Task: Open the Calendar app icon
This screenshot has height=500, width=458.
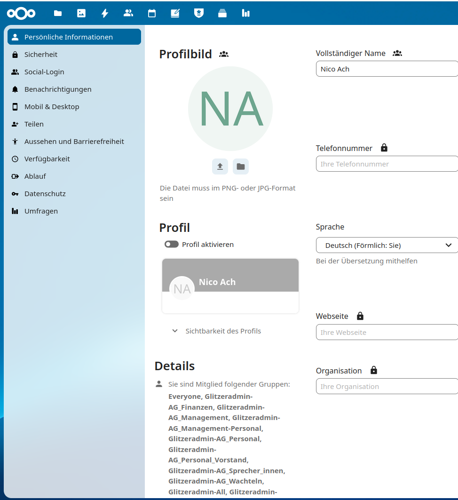Action: tap(152, 13)
